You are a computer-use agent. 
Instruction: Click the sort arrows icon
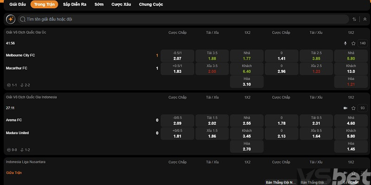(x=354, y=19)
